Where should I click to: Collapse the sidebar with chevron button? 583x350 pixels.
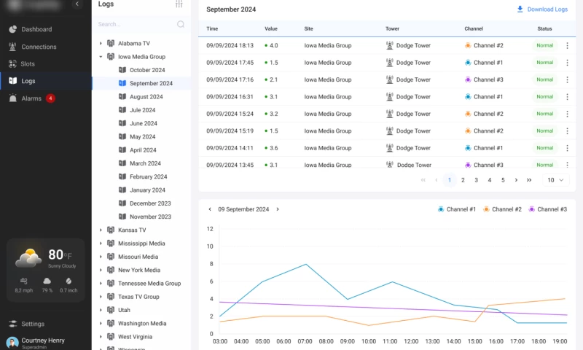point(77,4)
